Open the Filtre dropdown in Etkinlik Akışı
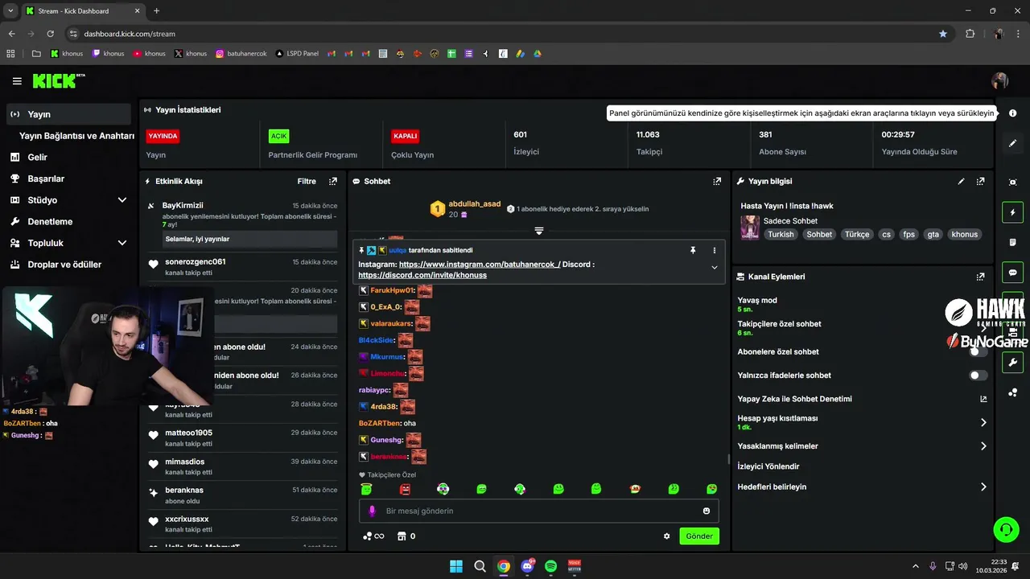The image size is (1030, 579). click(x=307, y=182)
